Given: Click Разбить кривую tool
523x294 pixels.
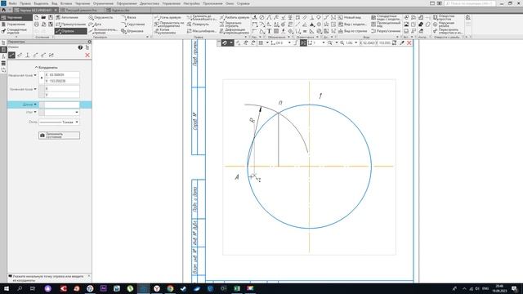Looking at the screenshot, I should [x=235, y=17].
